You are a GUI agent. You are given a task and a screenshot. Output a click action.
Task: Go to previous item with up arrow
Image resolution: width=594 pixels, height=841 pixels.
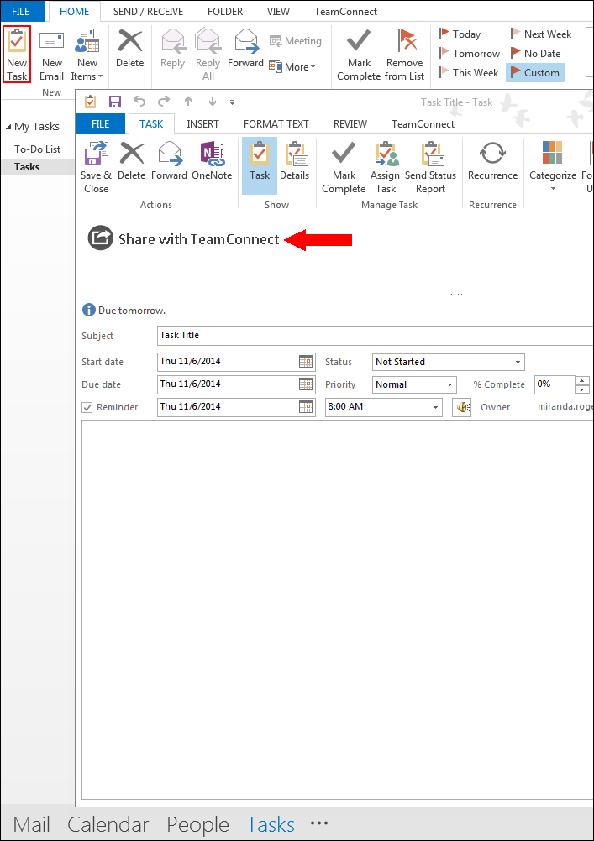pyautogui.click(x=188, y=102)
